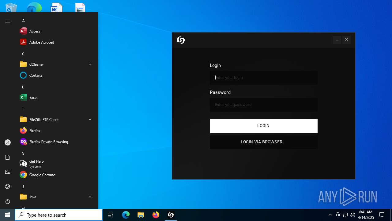Jump to letter G section header

pyautogui.click(x=23, y=153)
